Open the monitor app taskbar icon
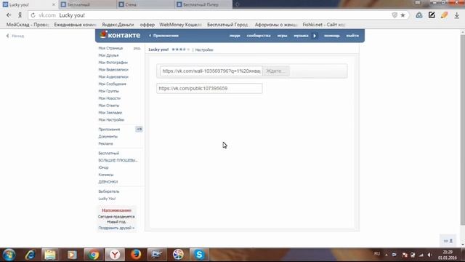The image size is (465, 262). pyautogui.click(x=157, y=255)
